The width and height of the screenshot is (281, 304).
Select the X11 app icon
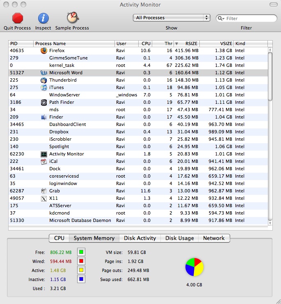44,199
